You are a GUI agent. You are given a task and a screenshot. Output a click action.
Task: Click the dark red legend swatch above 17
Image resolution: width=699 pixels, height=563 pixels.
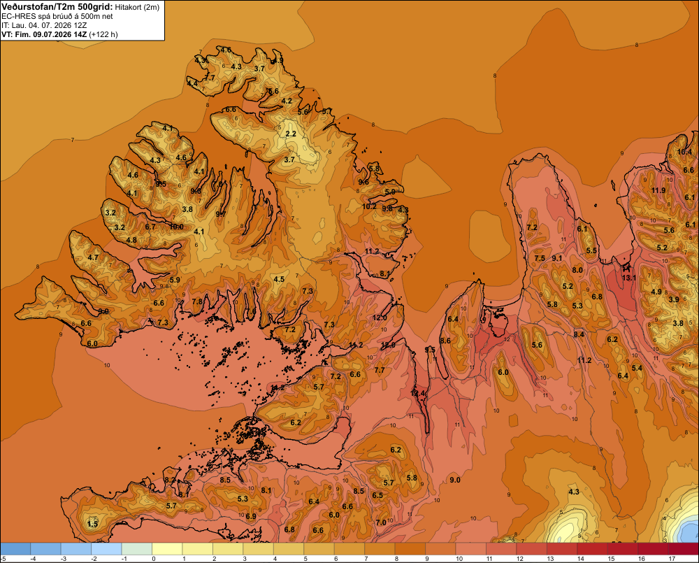coord(684,549)
